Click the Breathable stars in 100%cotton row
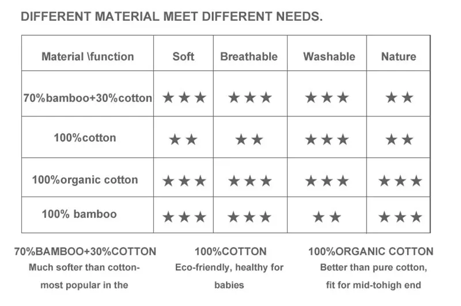The height and width of the screenshot is (306, 461). click(250, 139)
